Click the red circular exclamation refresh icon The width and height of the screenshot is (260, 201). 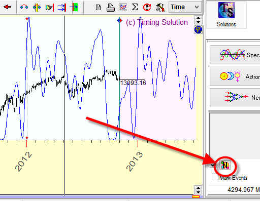pos(147,7)
